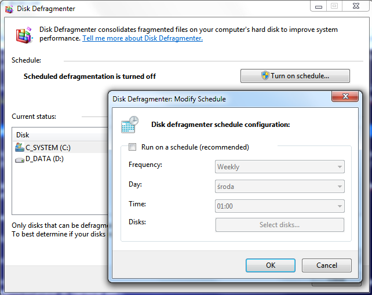This screenshot has height=295, width=372.
Task: Confirm the schedule with OK
Action: pos(271,265)
